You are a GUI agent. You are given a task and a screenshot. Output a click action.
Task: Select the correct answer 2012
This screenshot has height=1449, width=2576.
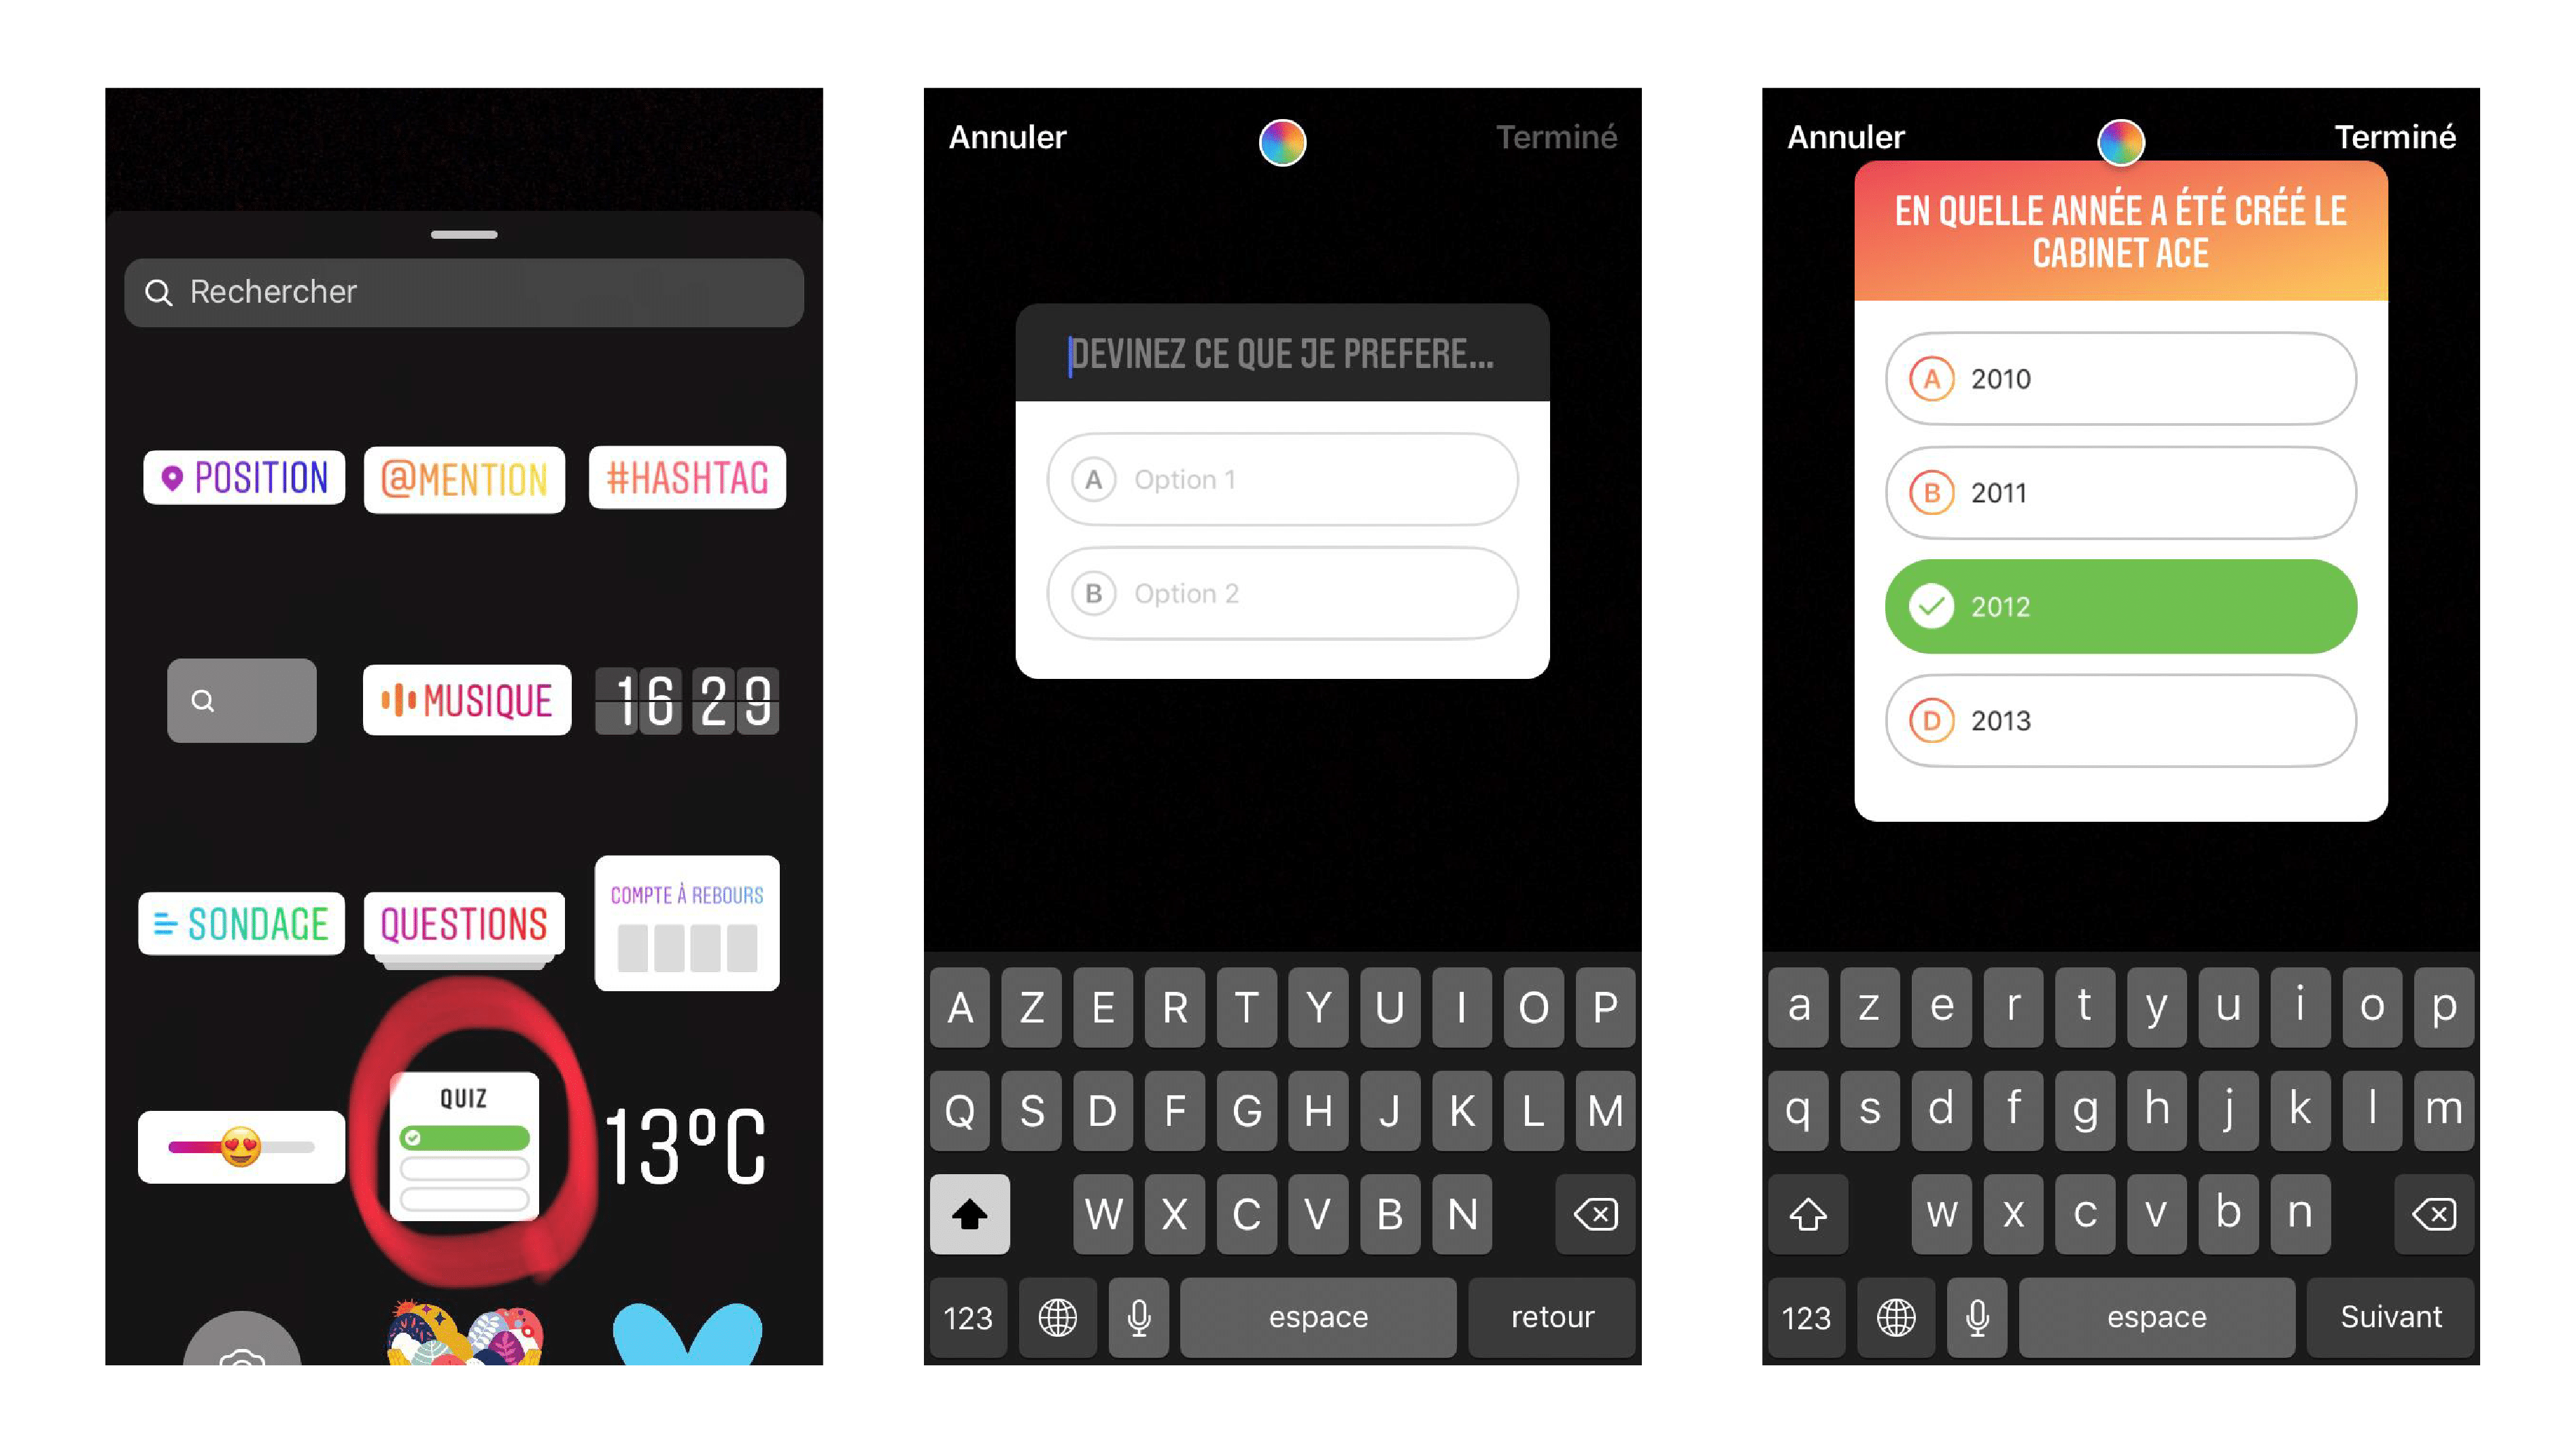tap(2123, 607)
